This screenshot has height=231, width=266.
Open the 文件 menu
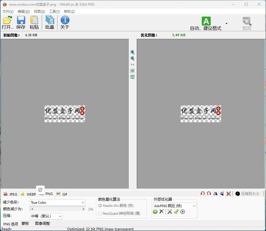click(x=8, y=11)
